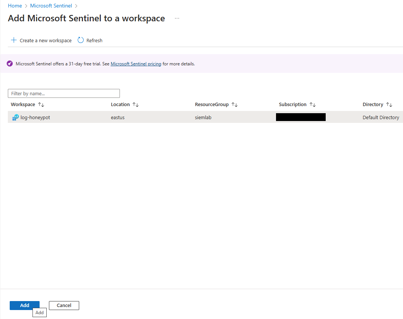Click the Default Directory cell
The height and width of the screenshot is (319, 403).
click(x=381, y=117)
